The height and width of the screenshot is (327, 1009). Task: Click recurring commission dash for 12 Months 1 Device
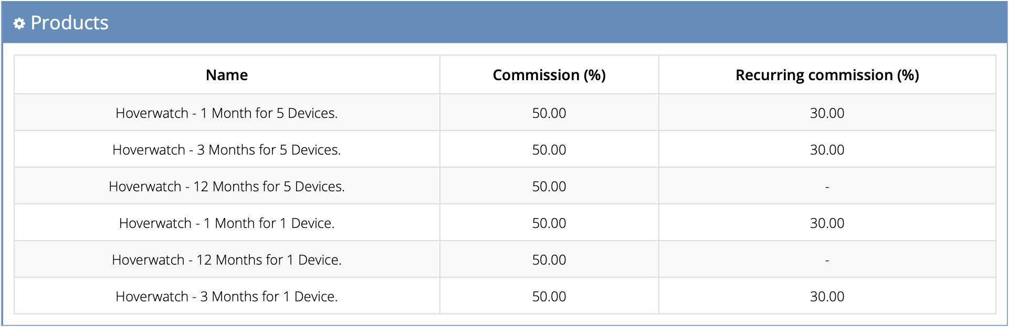click(827, 260)
